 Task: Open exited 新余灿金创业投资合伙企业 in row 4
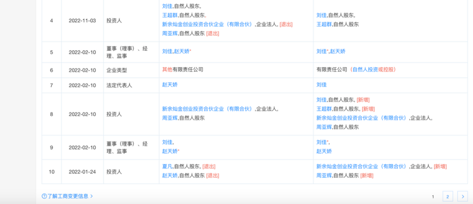[207, 24]
